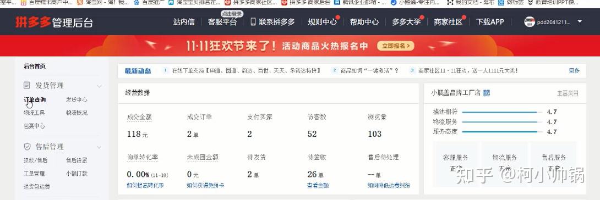Screen dimensions: 600x200
Task: Click the 售后待处理 label
Action: pyautogui.click(x=383, y=157)
